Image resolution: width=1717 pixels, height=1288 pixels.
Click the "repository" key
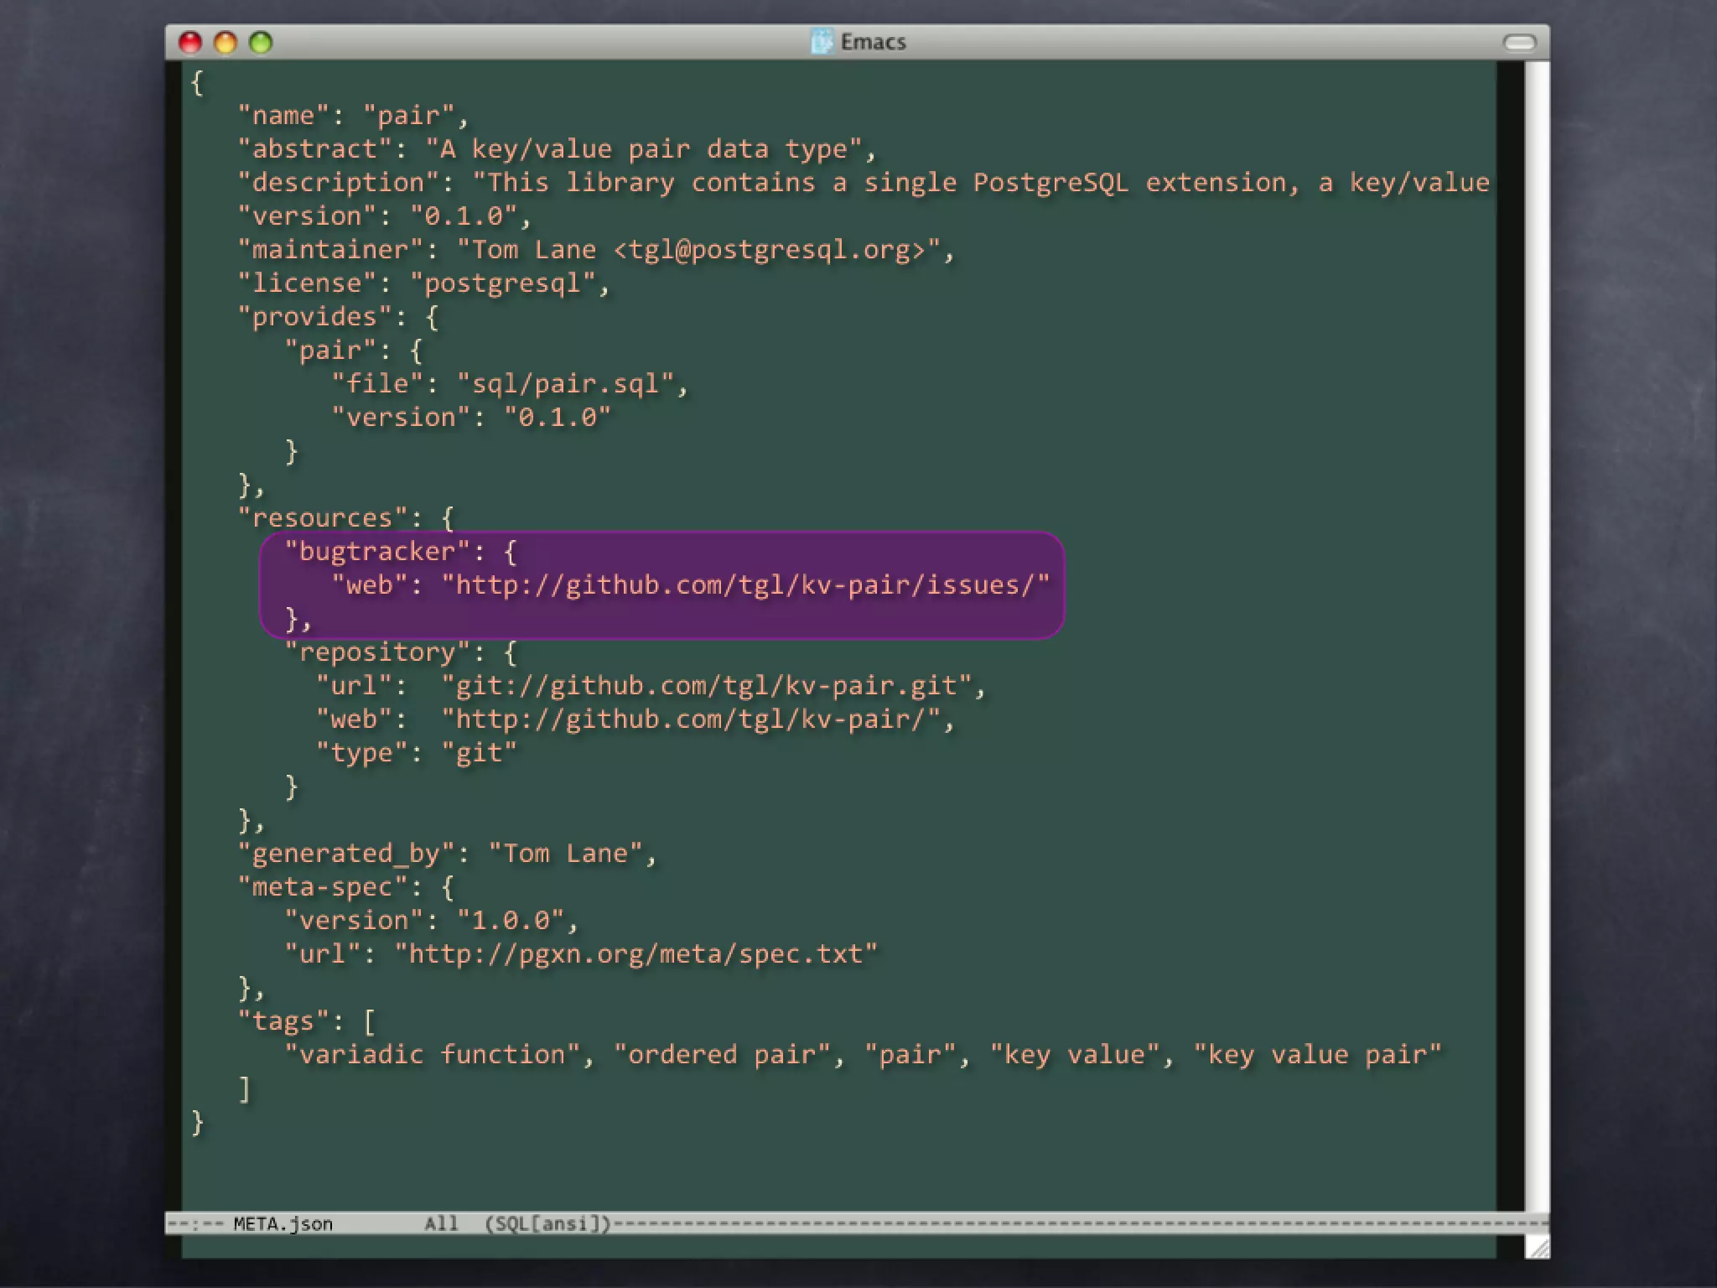(376, 652)
